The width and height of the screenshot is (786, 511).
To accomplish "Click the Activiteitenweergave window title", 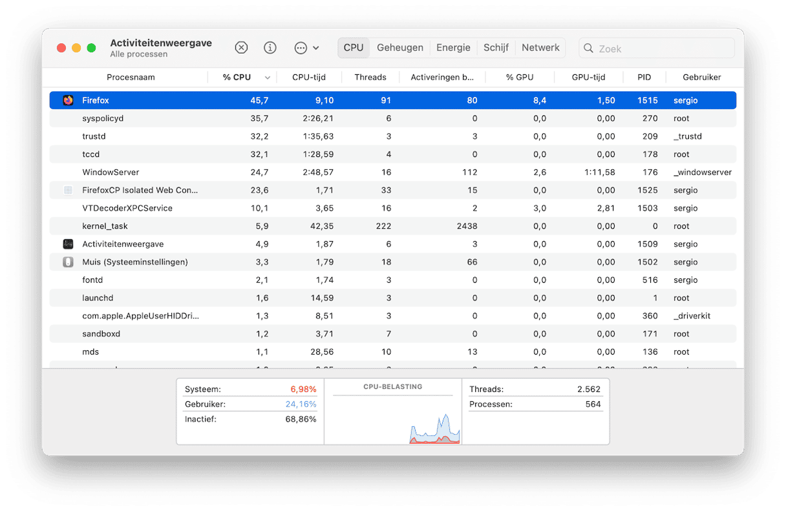I will 161,43.
